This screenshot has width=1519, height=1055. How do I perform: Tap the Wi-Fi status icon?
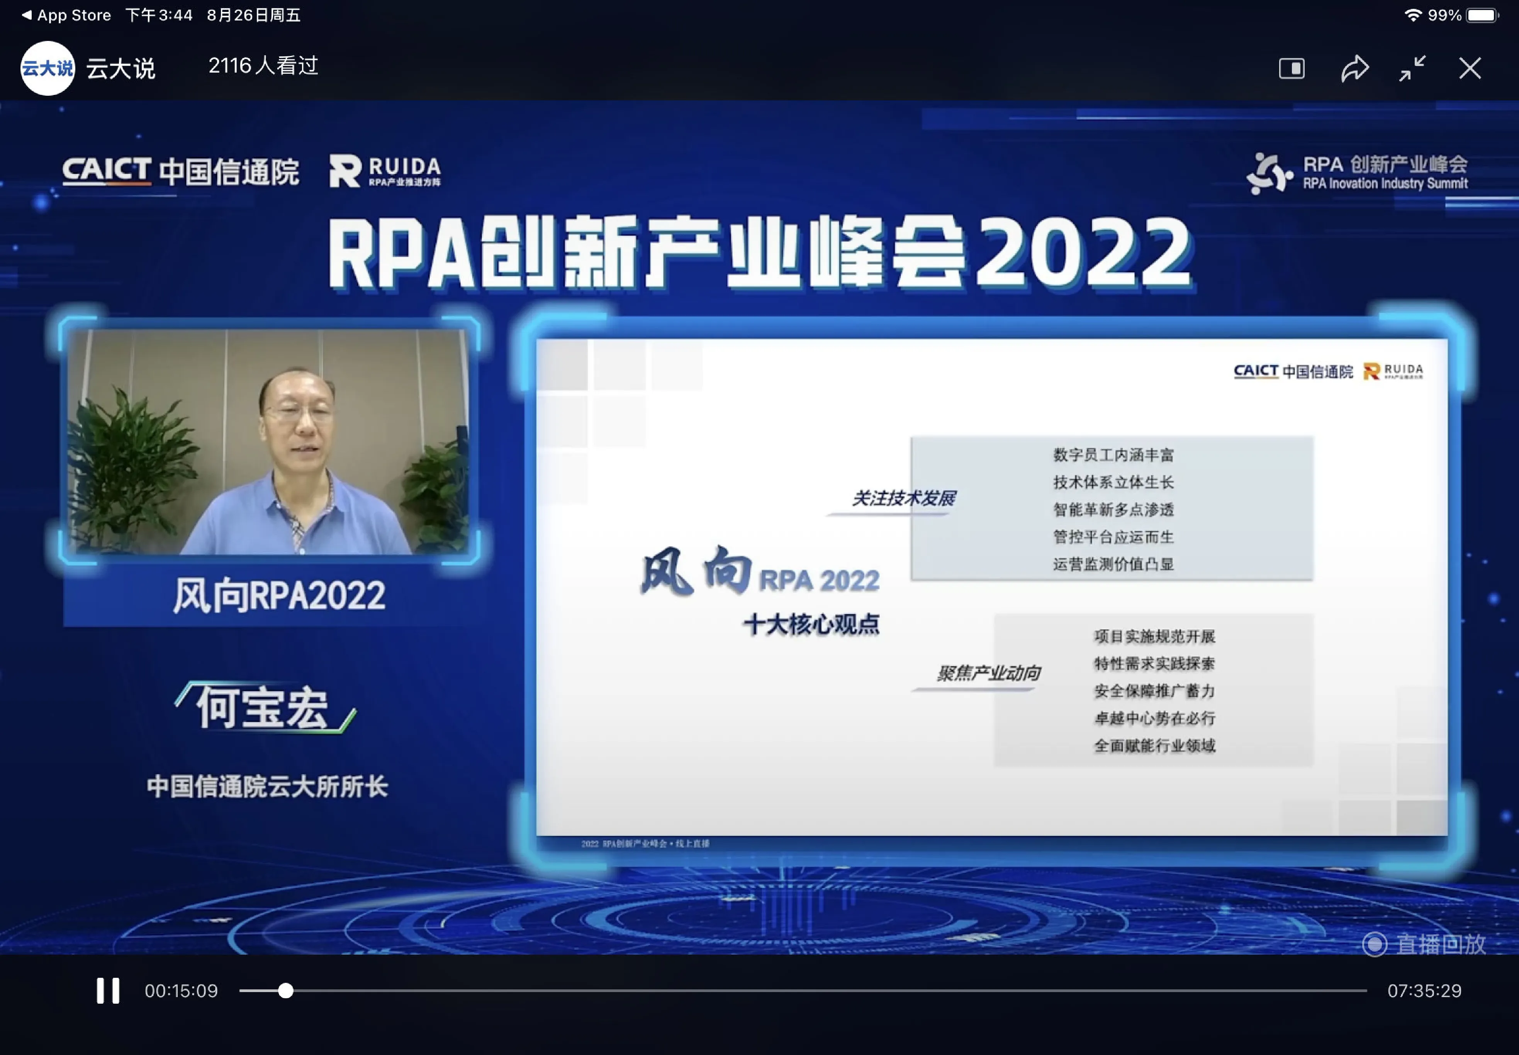[x=1412, y=15]
